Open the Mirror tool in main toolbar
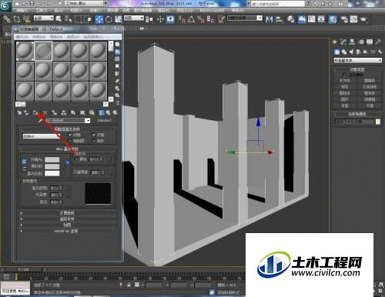 coord(269,19)
